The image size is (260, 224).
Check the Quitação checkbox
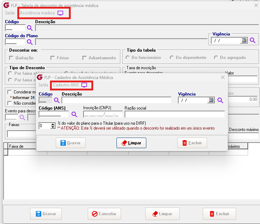click(11, 58)
